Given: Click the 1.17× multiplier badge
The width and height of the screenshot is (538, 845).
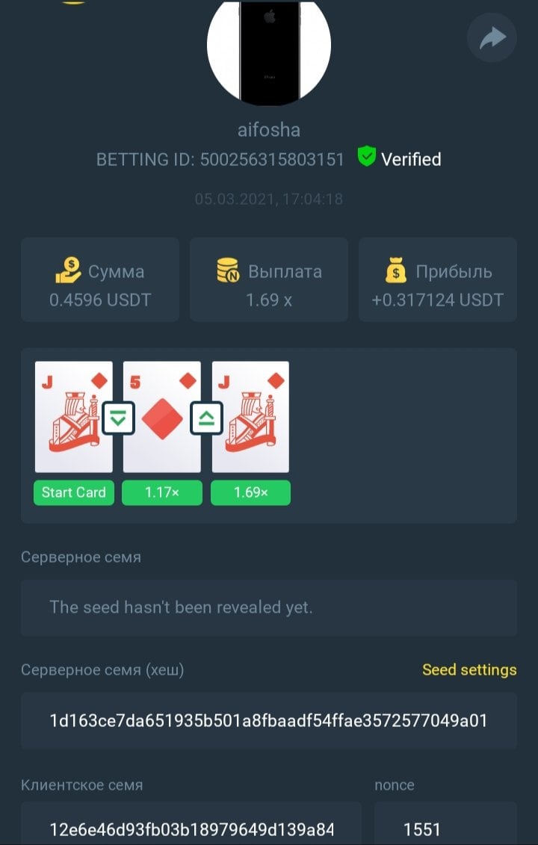Looking at the screenshot, I should pos(162,492).
